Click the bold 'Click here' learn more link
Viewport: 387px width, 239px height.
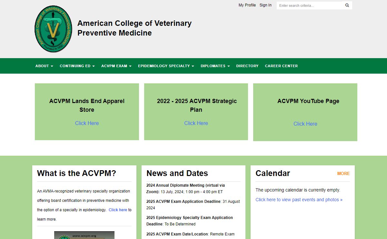(x=118, y=210)
